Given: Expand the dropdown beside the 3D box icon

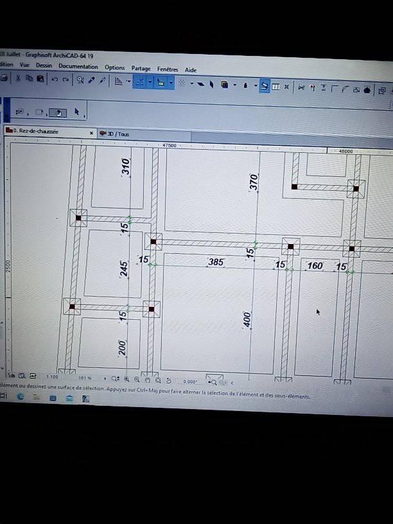Looking at the screenshot, I should pyautogui.click(x=234, y=85).
